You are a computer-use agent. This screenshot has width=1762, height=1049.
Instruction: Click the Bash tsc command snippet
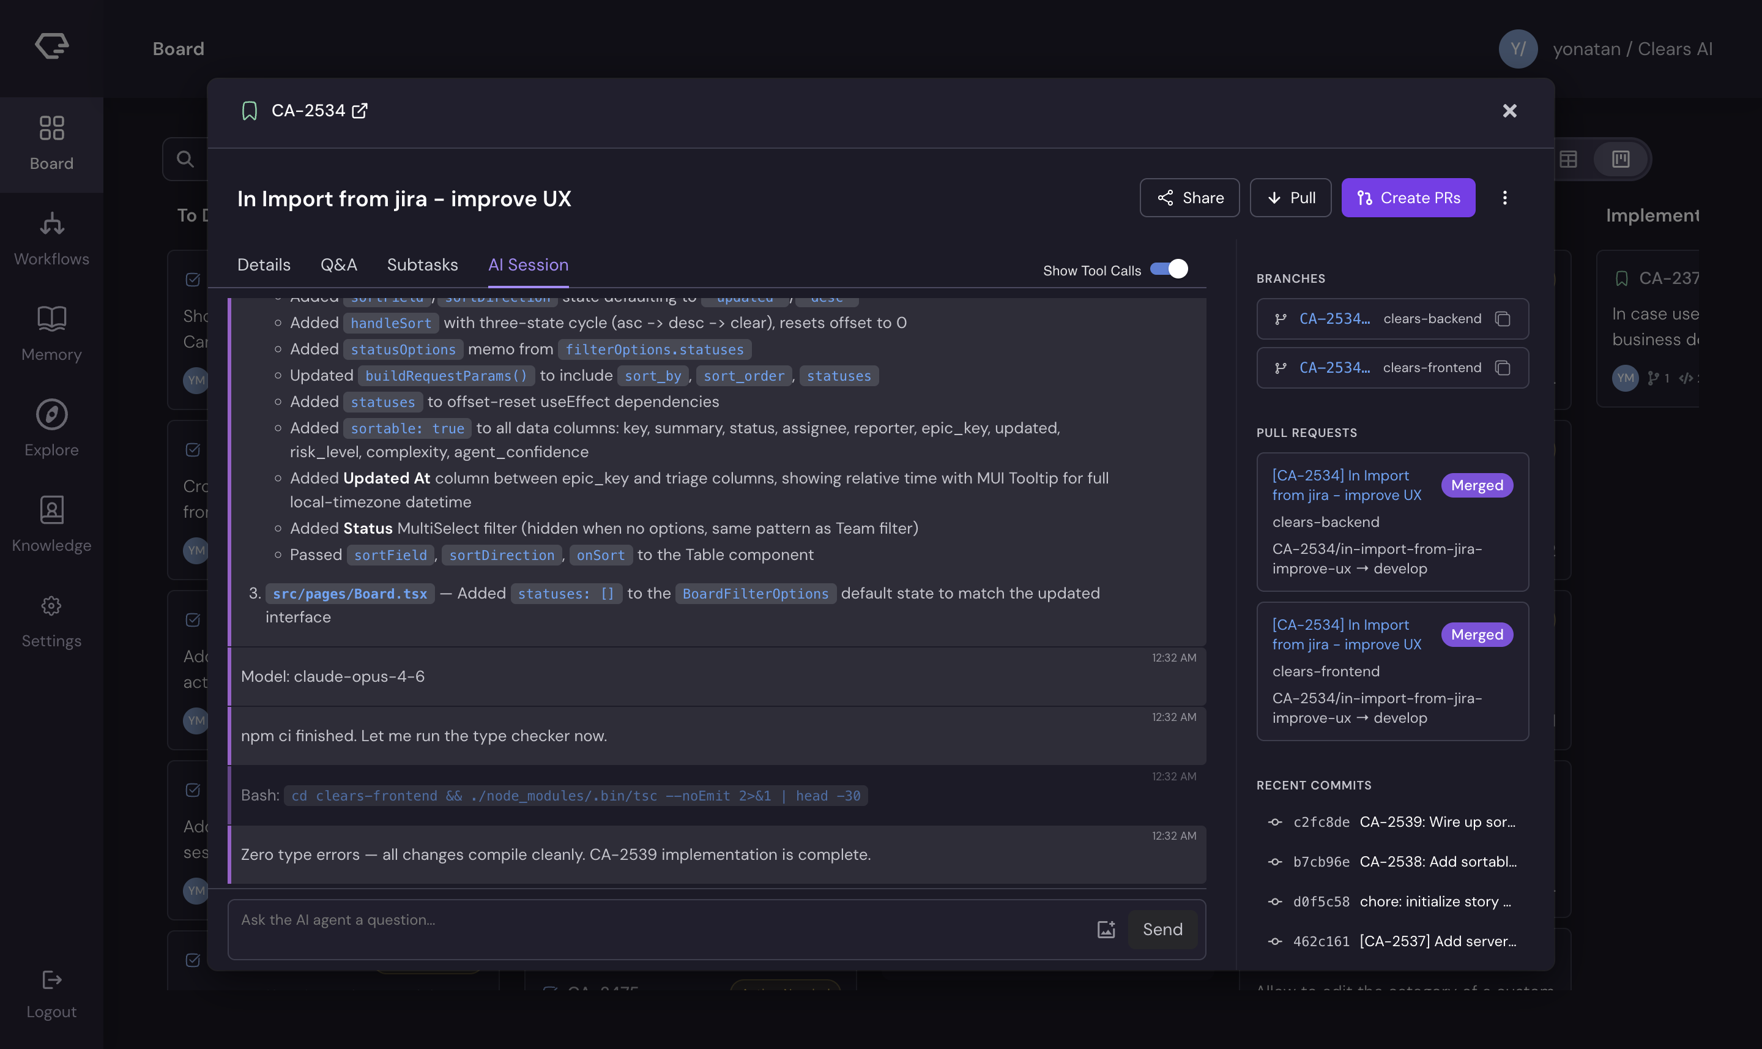pos(576,796)
